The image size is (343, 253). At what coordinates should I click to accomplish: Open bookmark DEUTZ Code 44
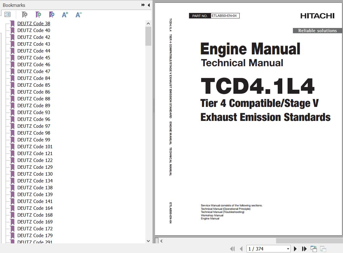coord(34,51)
